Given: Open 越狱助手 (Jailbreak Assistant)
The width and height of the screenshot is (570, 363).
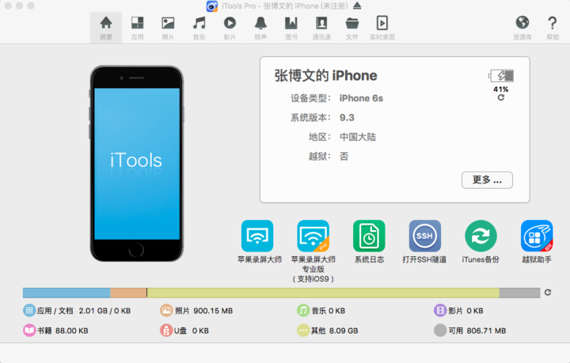Looking at the screenshot, I should point(537,236).
